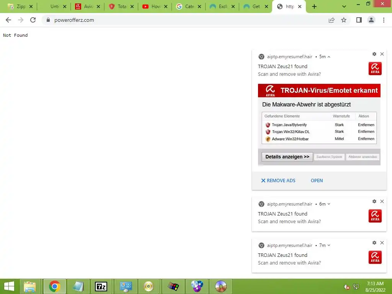
Task: Expand the 7m notification chevron
Action: coord(329,245)
